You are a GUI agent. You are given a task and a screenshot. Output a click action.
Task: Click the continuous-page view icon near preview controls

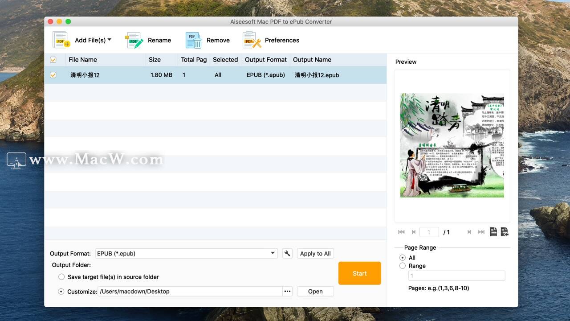click(x=505, y=231)
